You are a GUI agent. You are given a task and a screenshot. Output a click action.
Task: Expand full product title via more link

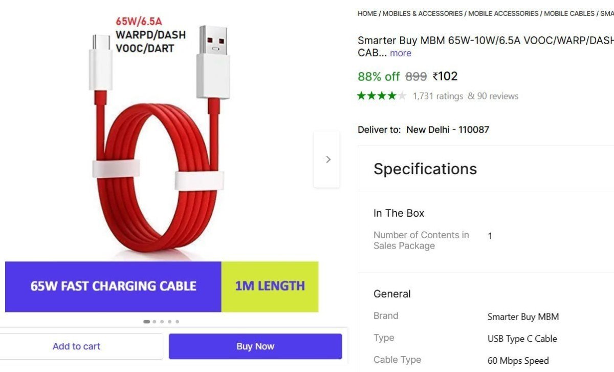click(401, 53)
